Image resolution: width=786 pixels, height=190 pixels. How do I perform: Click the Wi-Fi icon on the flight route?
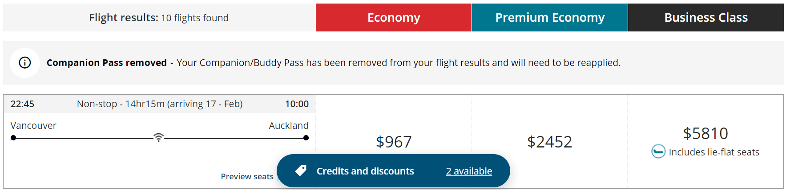158,137
